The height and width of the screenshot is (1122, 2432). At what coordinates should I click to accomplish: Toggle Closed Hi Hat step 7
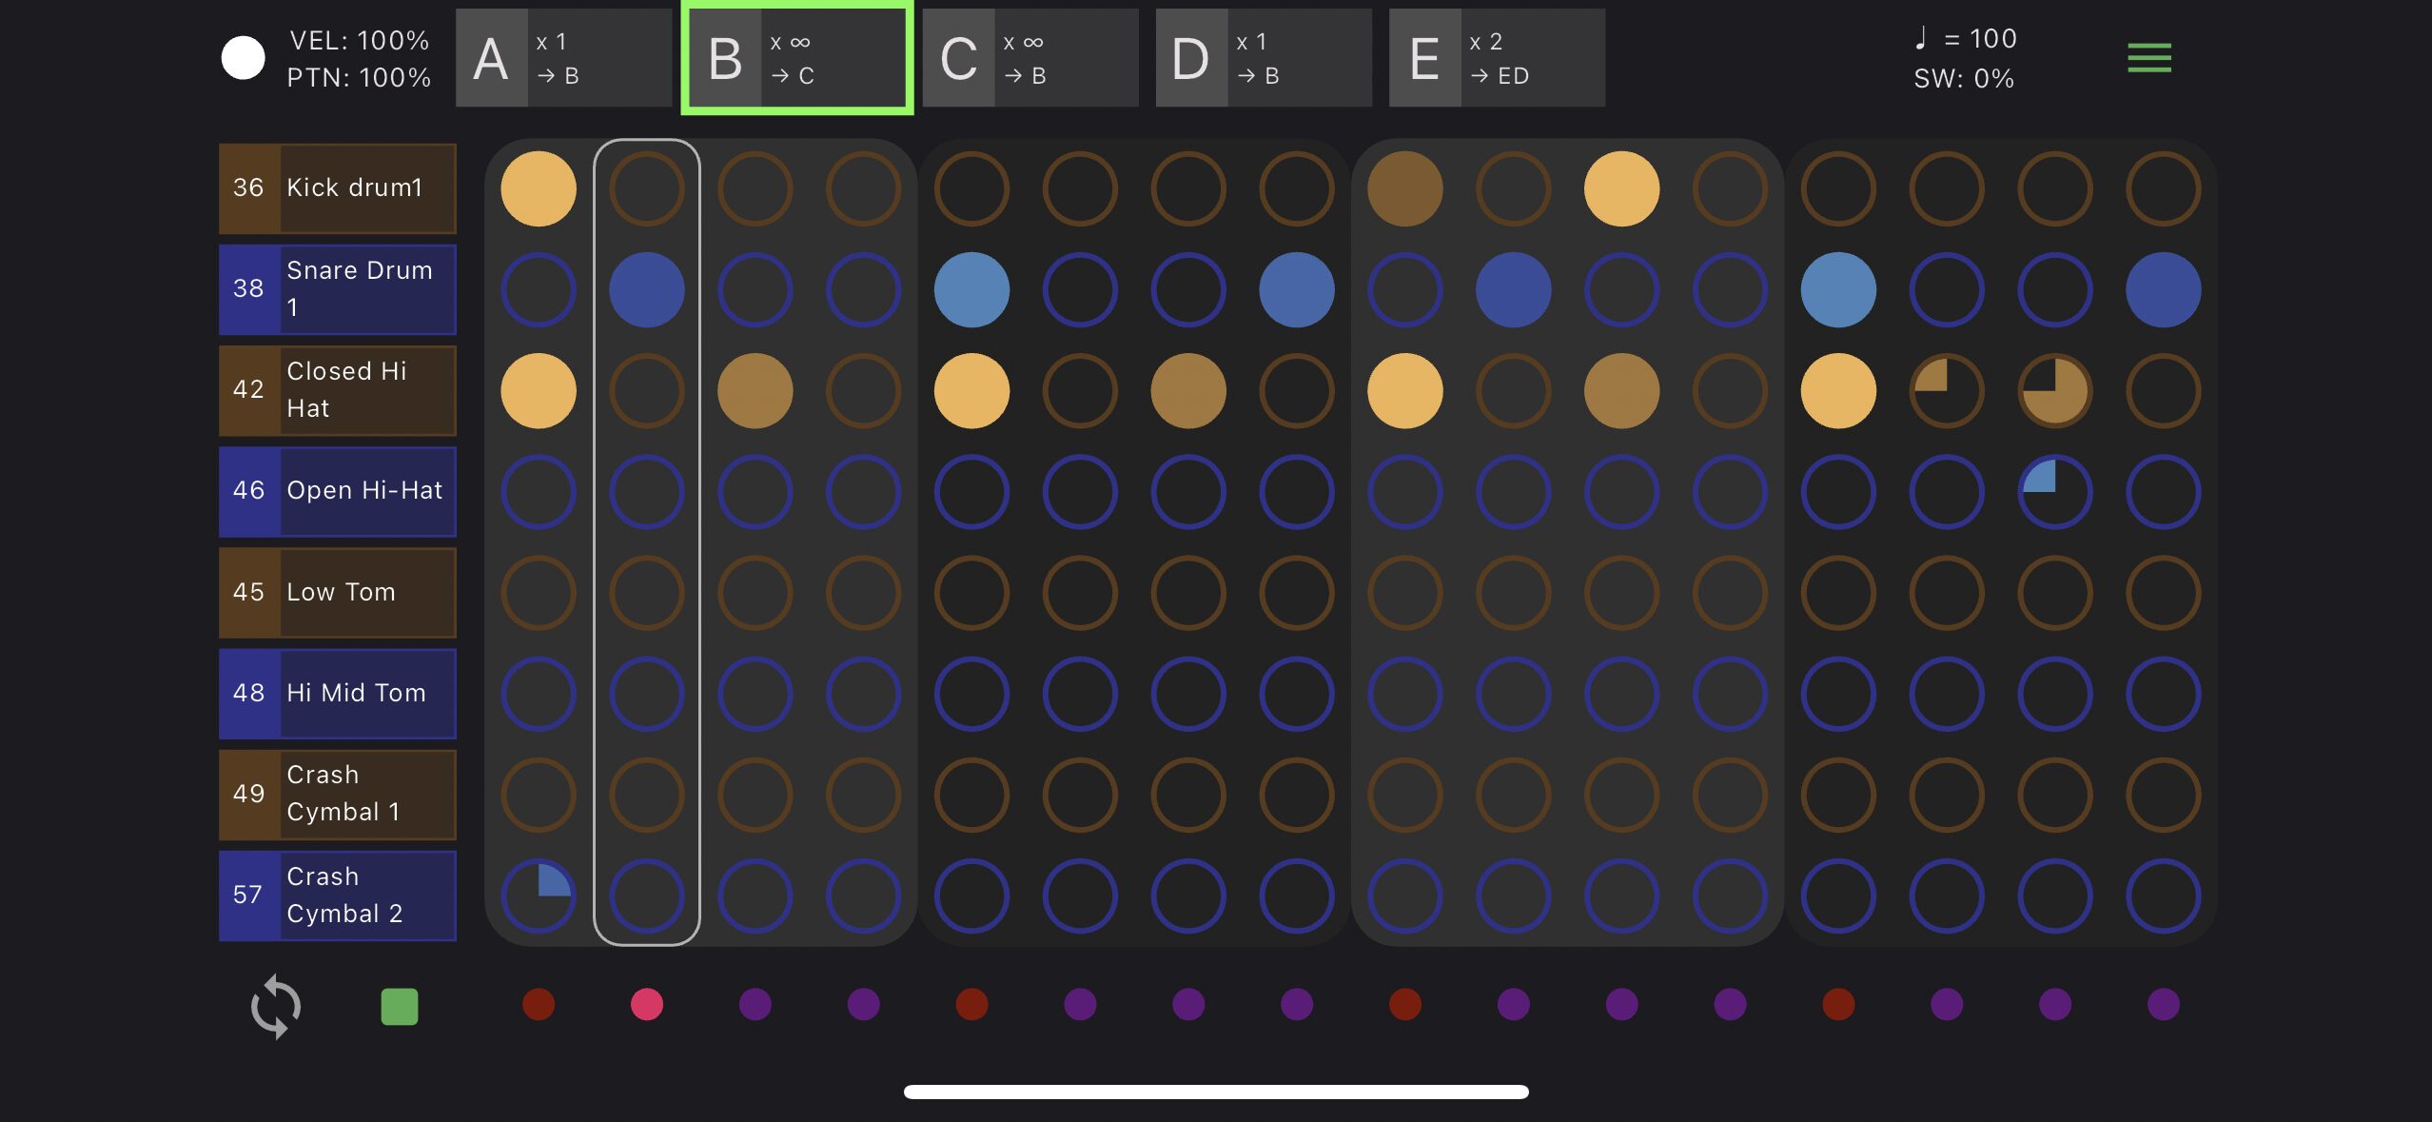coord(1188,390)
